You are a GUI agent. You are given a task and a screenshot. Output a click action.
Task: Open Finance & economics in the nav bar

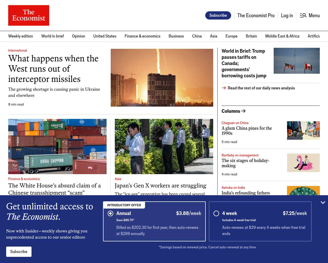click(142, 36)
